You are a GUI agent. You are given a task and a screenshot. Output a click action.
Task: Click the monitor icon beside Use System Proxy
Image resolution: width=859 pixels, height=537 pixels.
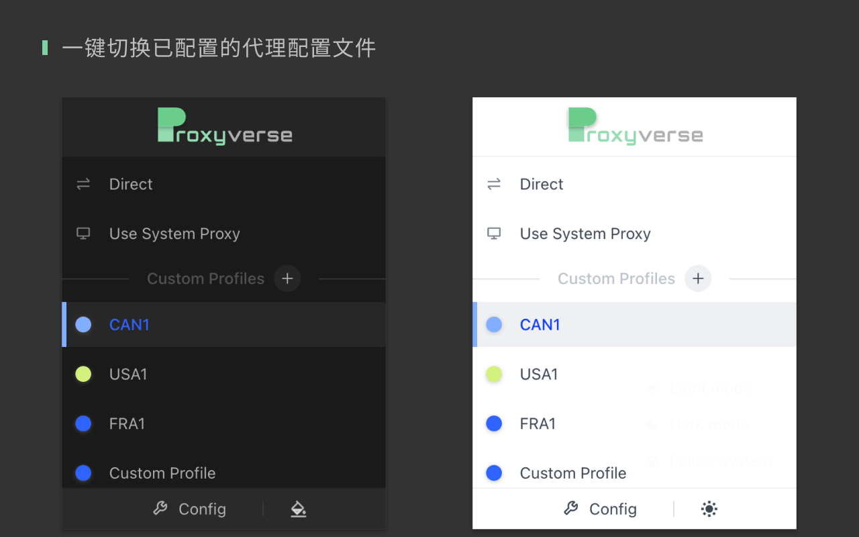coord(83,233)
